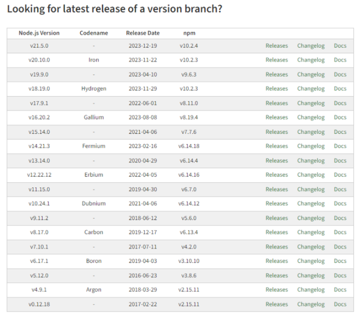
Task: Open Docs for v4.9.1
Action: (340, 290)
